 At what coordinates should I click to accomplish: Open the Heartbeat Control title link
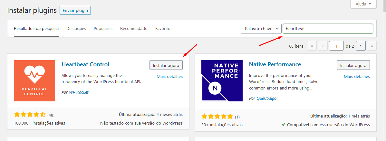point(85,64)
